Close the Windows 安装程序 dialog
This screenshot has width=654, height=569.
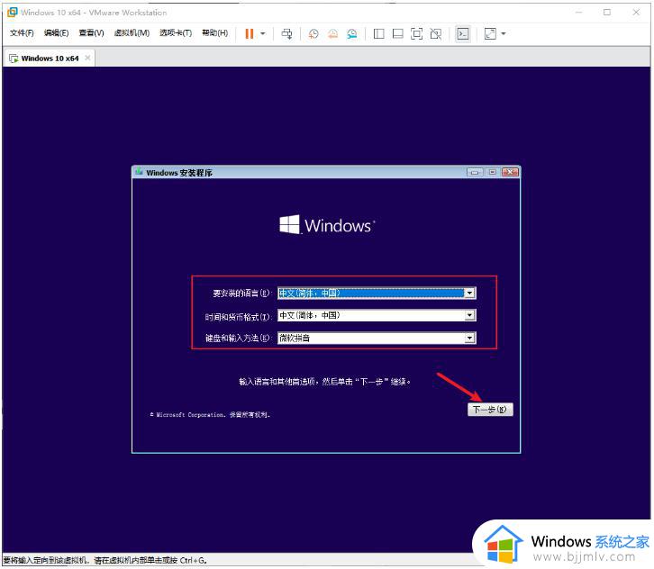[510, 172]
